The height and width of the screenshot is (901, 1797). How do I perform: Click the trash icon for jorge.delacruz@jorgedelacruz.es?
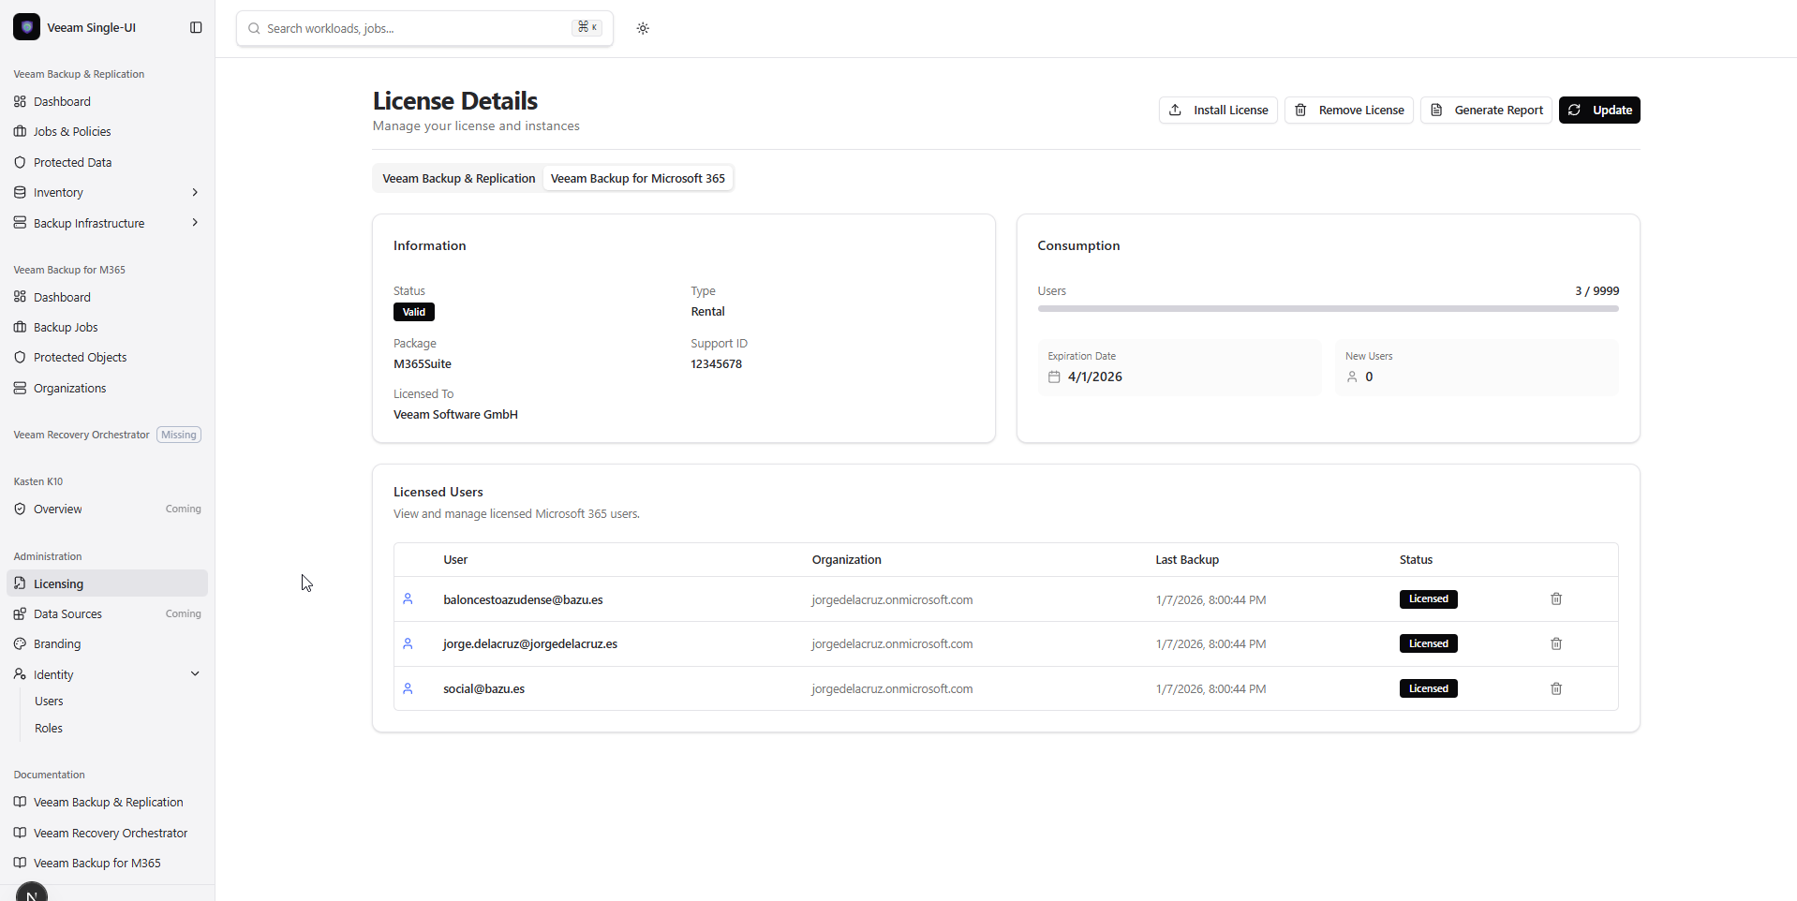(x=1555, y=644)
